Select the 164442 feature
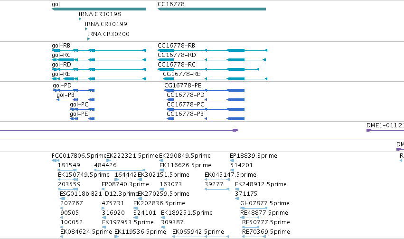Viewport: 404px width, 239px height. [126, 175]
